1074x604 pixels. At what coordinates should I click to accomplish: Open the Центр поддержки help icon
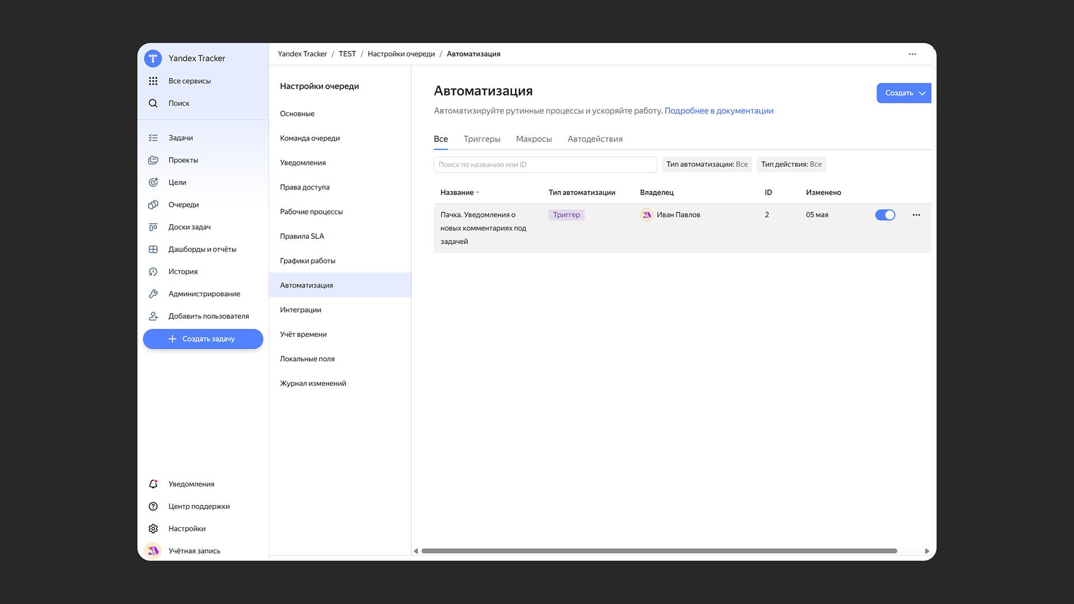click(153, 507)
